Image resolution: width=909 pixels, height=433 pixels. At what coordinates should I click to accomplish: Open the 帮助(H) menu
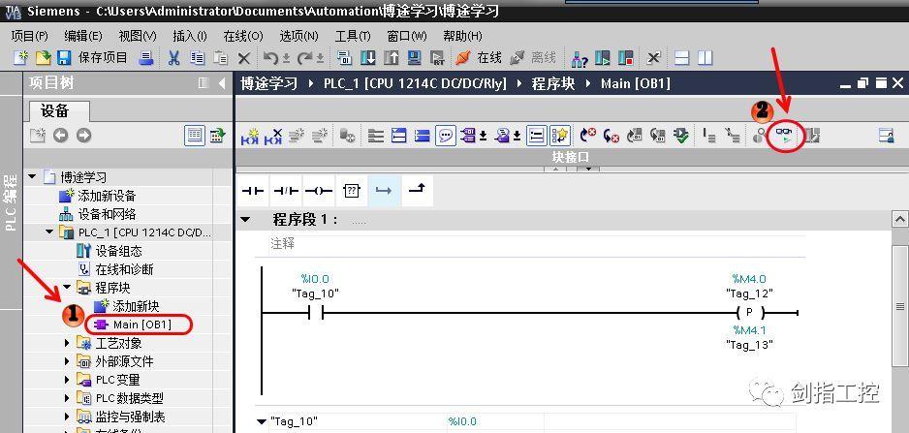(x=462, y=36)
